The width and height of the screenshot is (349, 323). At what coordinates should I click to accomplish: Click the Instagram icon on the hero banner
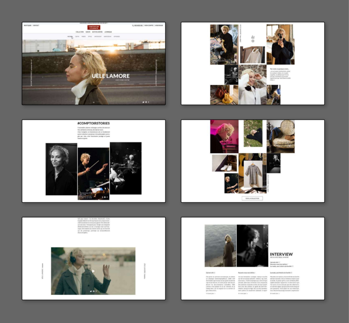point(146,102)
